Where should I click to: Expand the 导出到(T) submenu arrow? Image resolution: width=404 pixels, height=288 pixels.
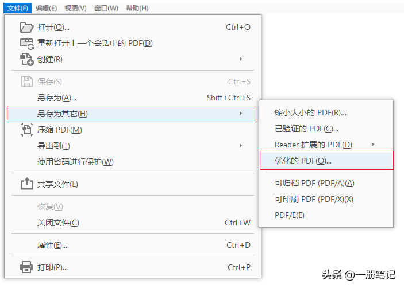(241, 146)
